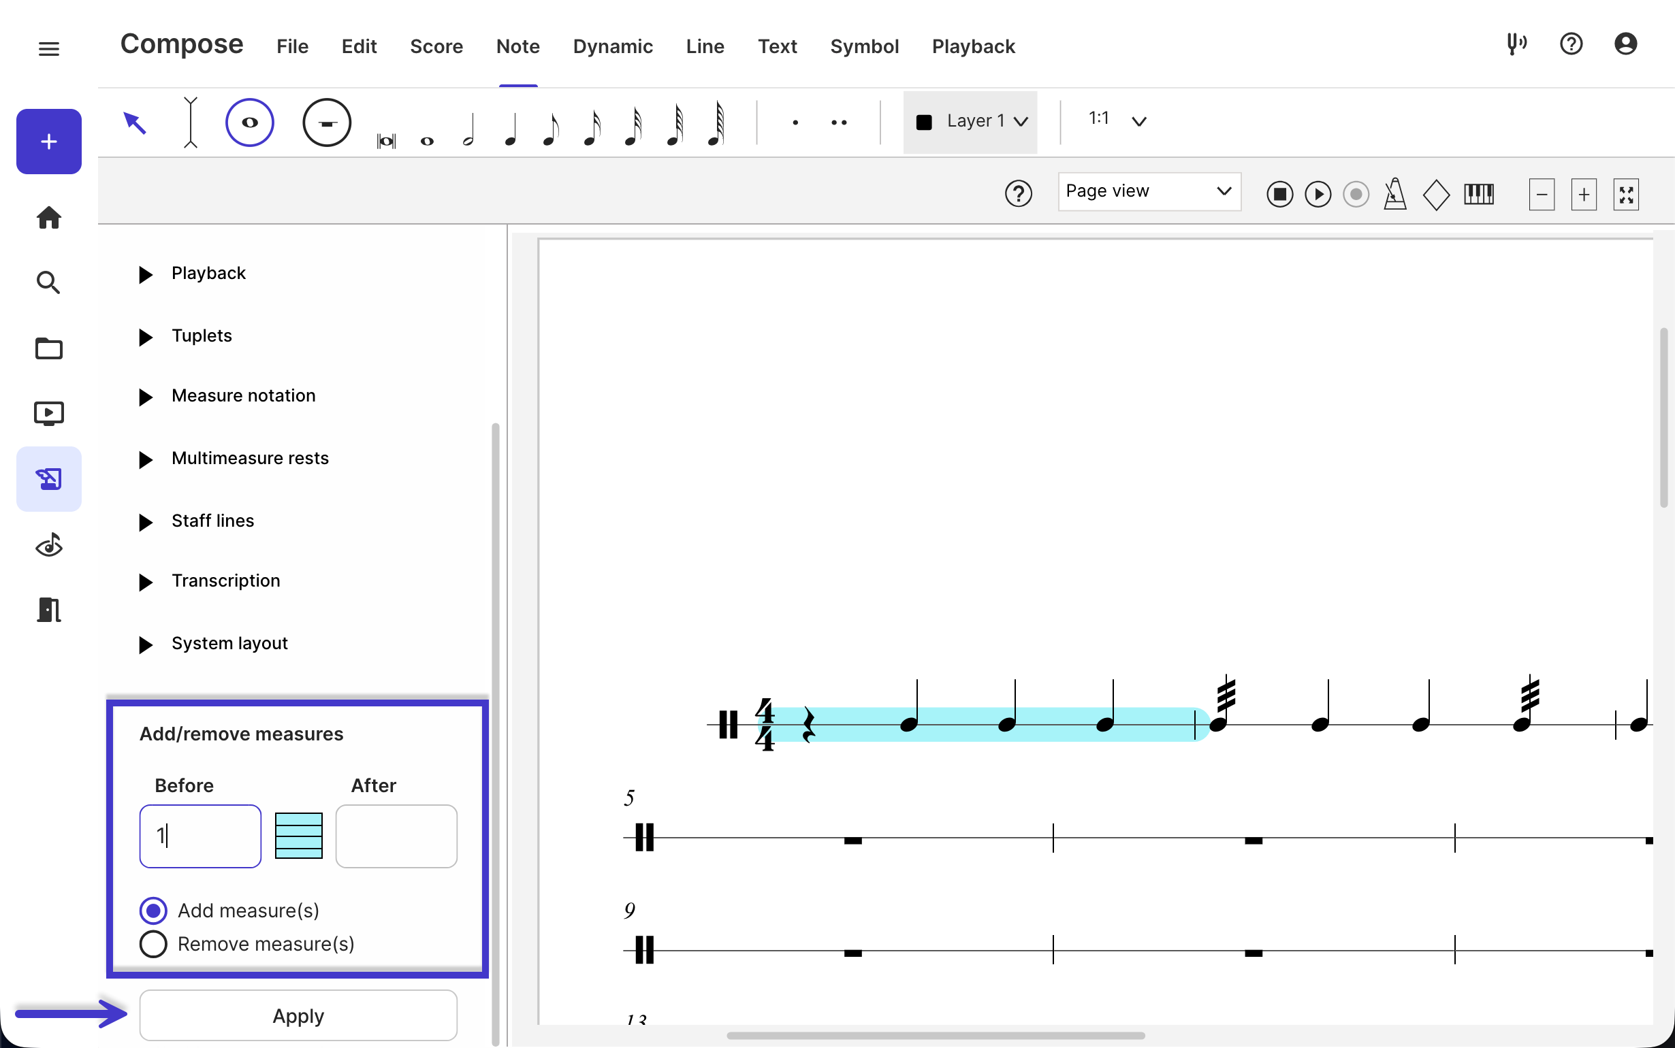Toggle the circled note entry mode
The height and width of the screenshot is (1048, 1675).
[x=250, y=122]
